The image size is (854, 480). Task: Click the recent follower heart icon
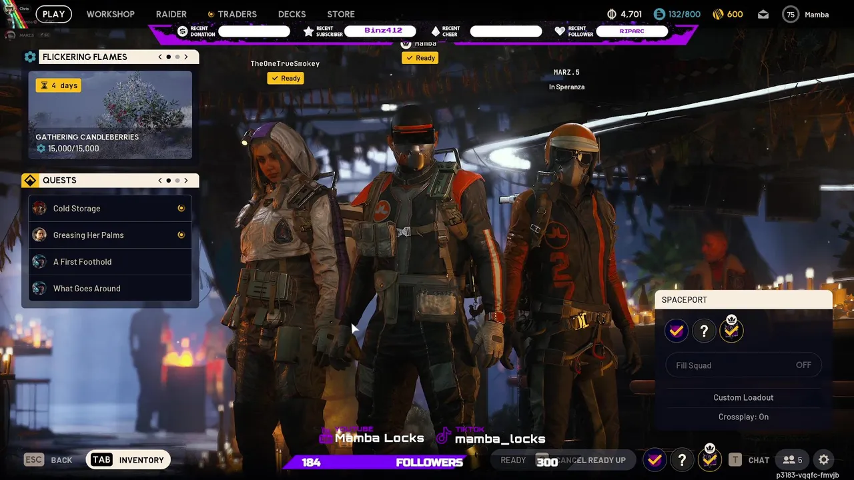click(560, 31)
